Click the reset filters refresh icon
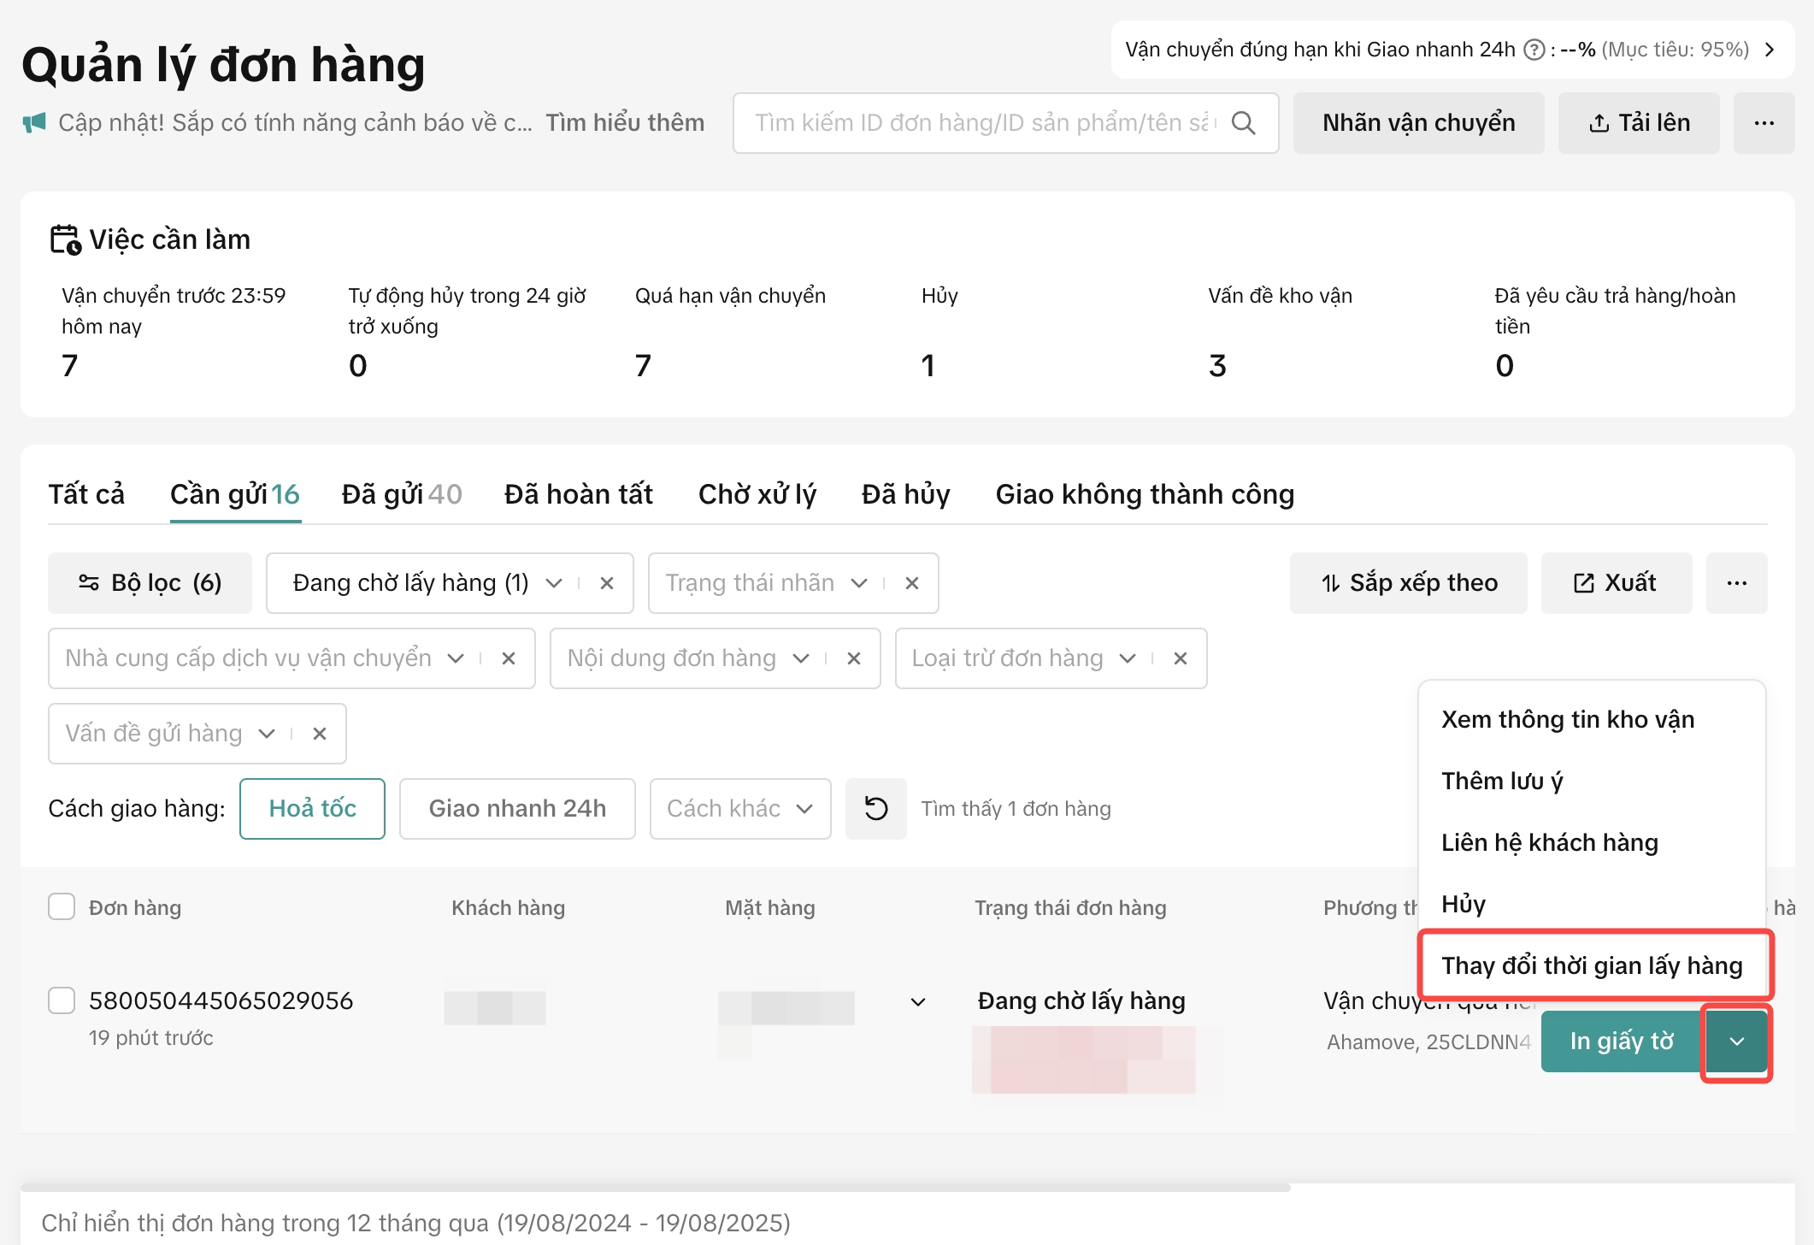The height and width of the screenshot is (1245, 1814). pyautogui.click(x=875, y=808)
